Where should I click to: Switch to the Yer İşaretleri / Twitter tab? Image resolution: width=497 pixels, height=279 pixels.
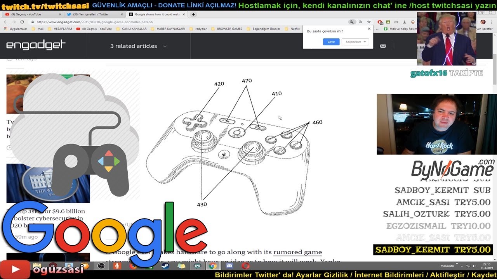pos(94,14)
